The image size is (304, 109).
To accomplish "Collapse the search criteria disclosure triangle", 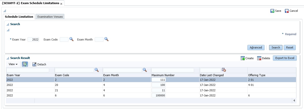I will (8, 30).
